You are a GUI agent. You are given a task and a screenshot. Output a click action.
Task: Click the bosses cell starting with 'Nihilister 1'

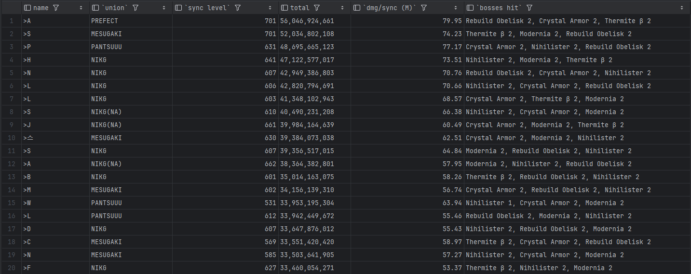click(578, 203)
